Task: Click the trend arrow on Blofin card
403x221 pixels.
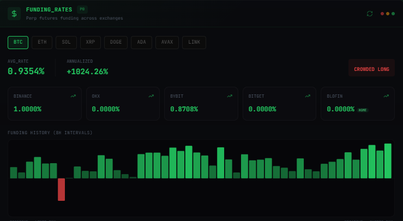Action: tap(386, 96)
